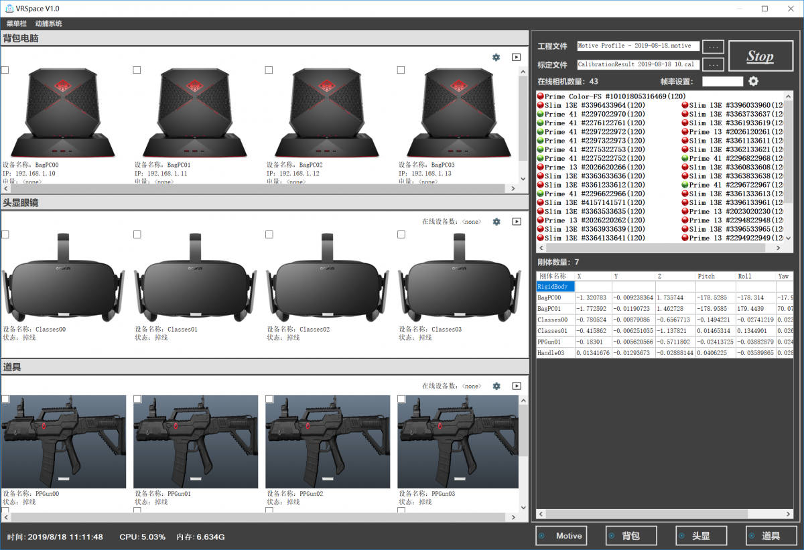
Task: Click play icon in the headset panel
Action: click(x=516, y=222)
